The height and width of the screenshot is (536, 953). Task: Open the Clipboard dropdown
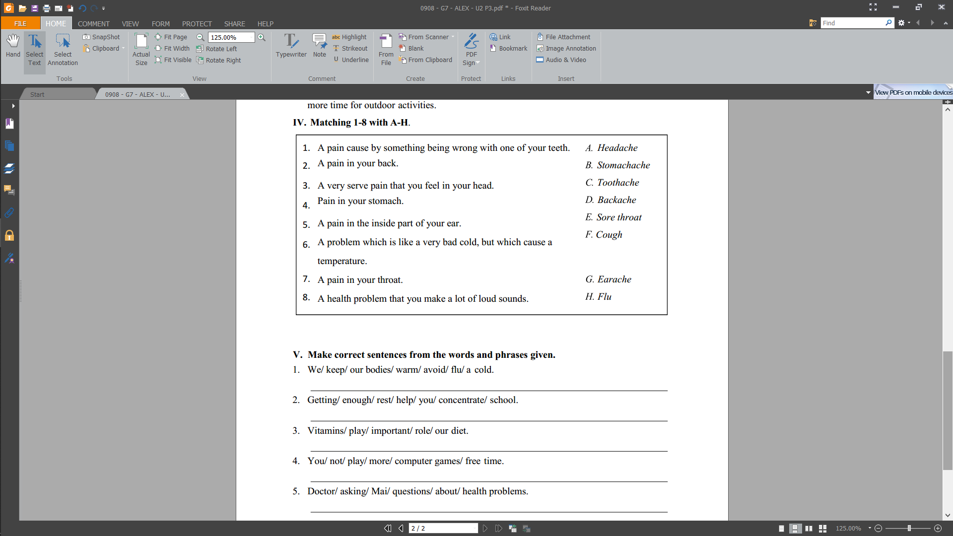(104, 48)
